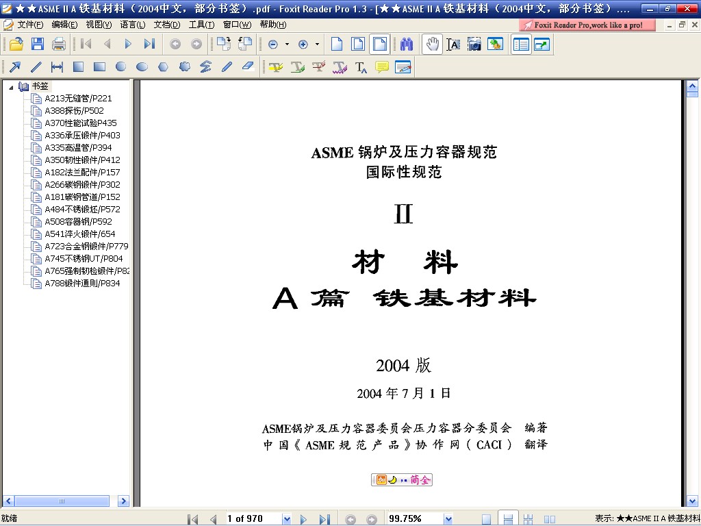Go to previous page in top toolbar

tap(107, 44)
